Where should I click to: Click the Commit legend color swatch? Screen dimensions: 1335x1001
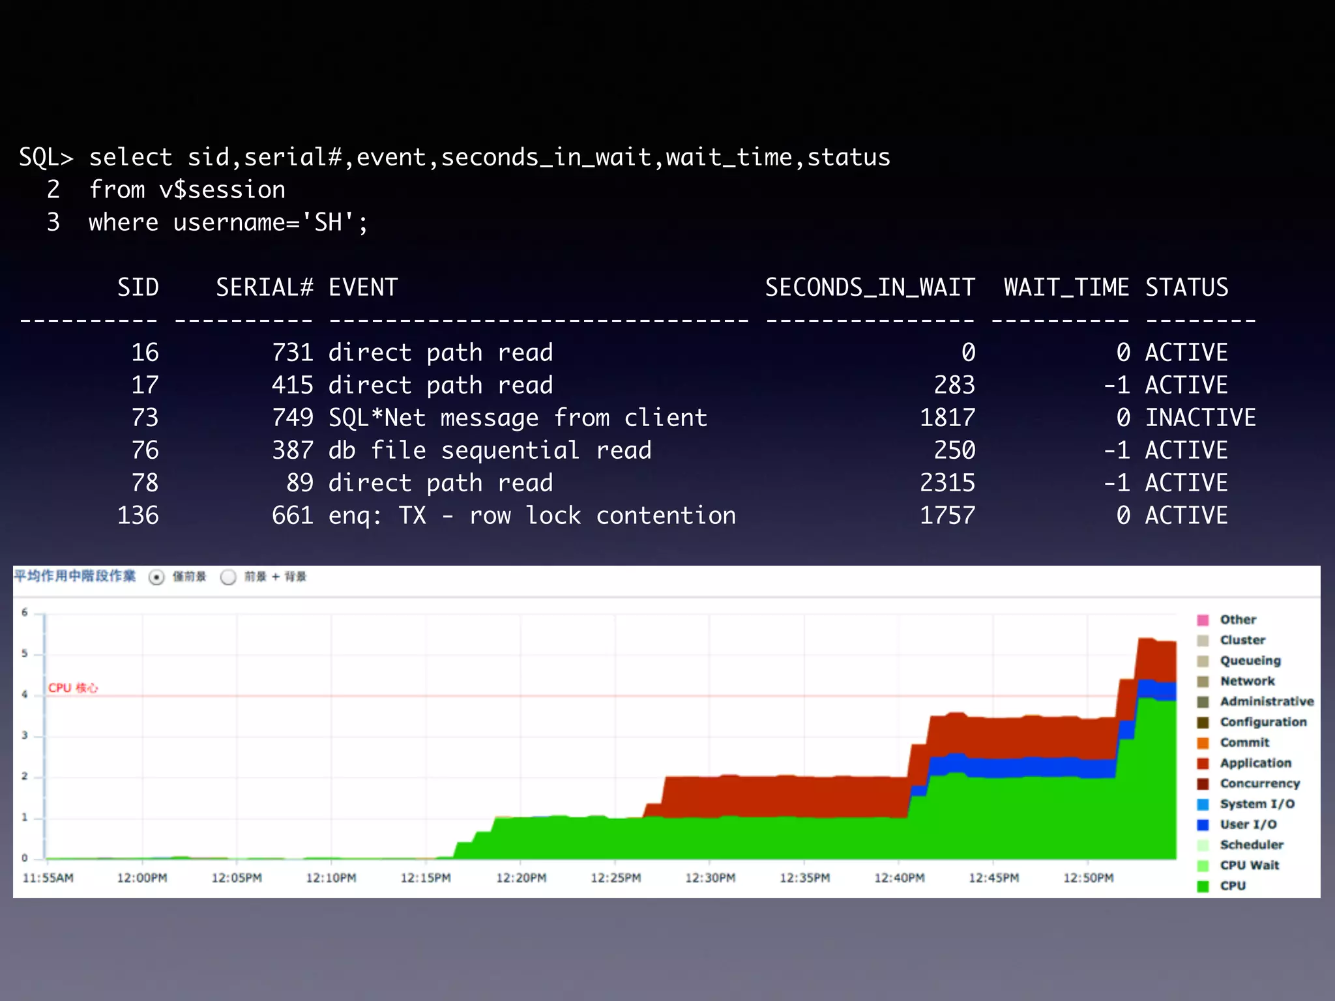(x=1203, y=742)
